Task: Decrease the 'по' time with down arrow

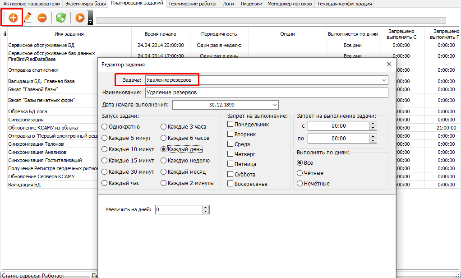Action: tap(373, 141)
